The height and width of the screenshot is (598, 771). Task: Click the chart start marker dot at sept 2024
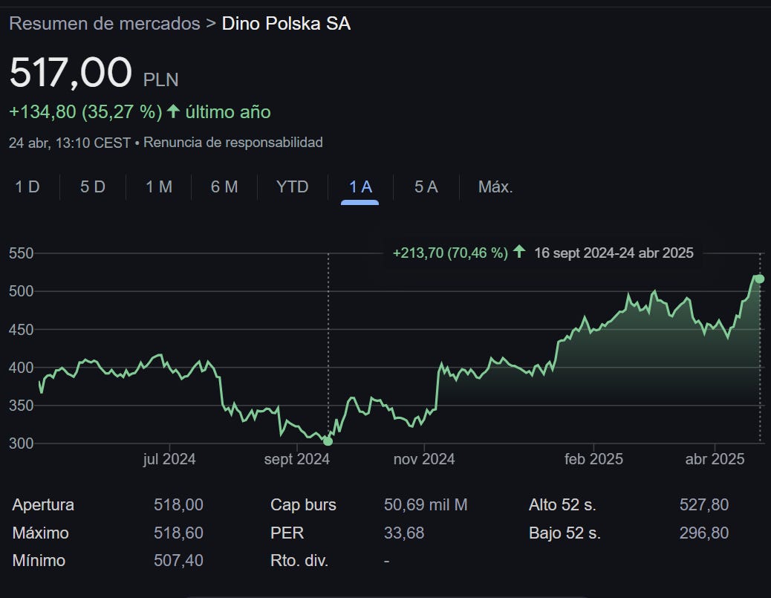[328, 441]
